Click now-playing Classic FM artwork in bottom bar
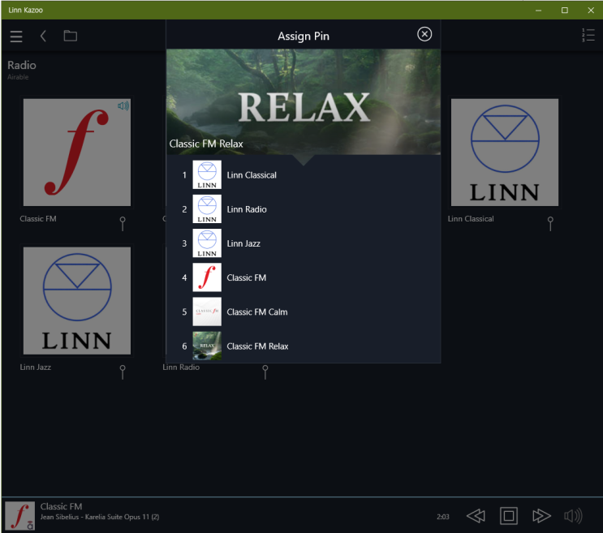Image resolution: width=603 pixels, height=533 pixels. click(20, 516)
